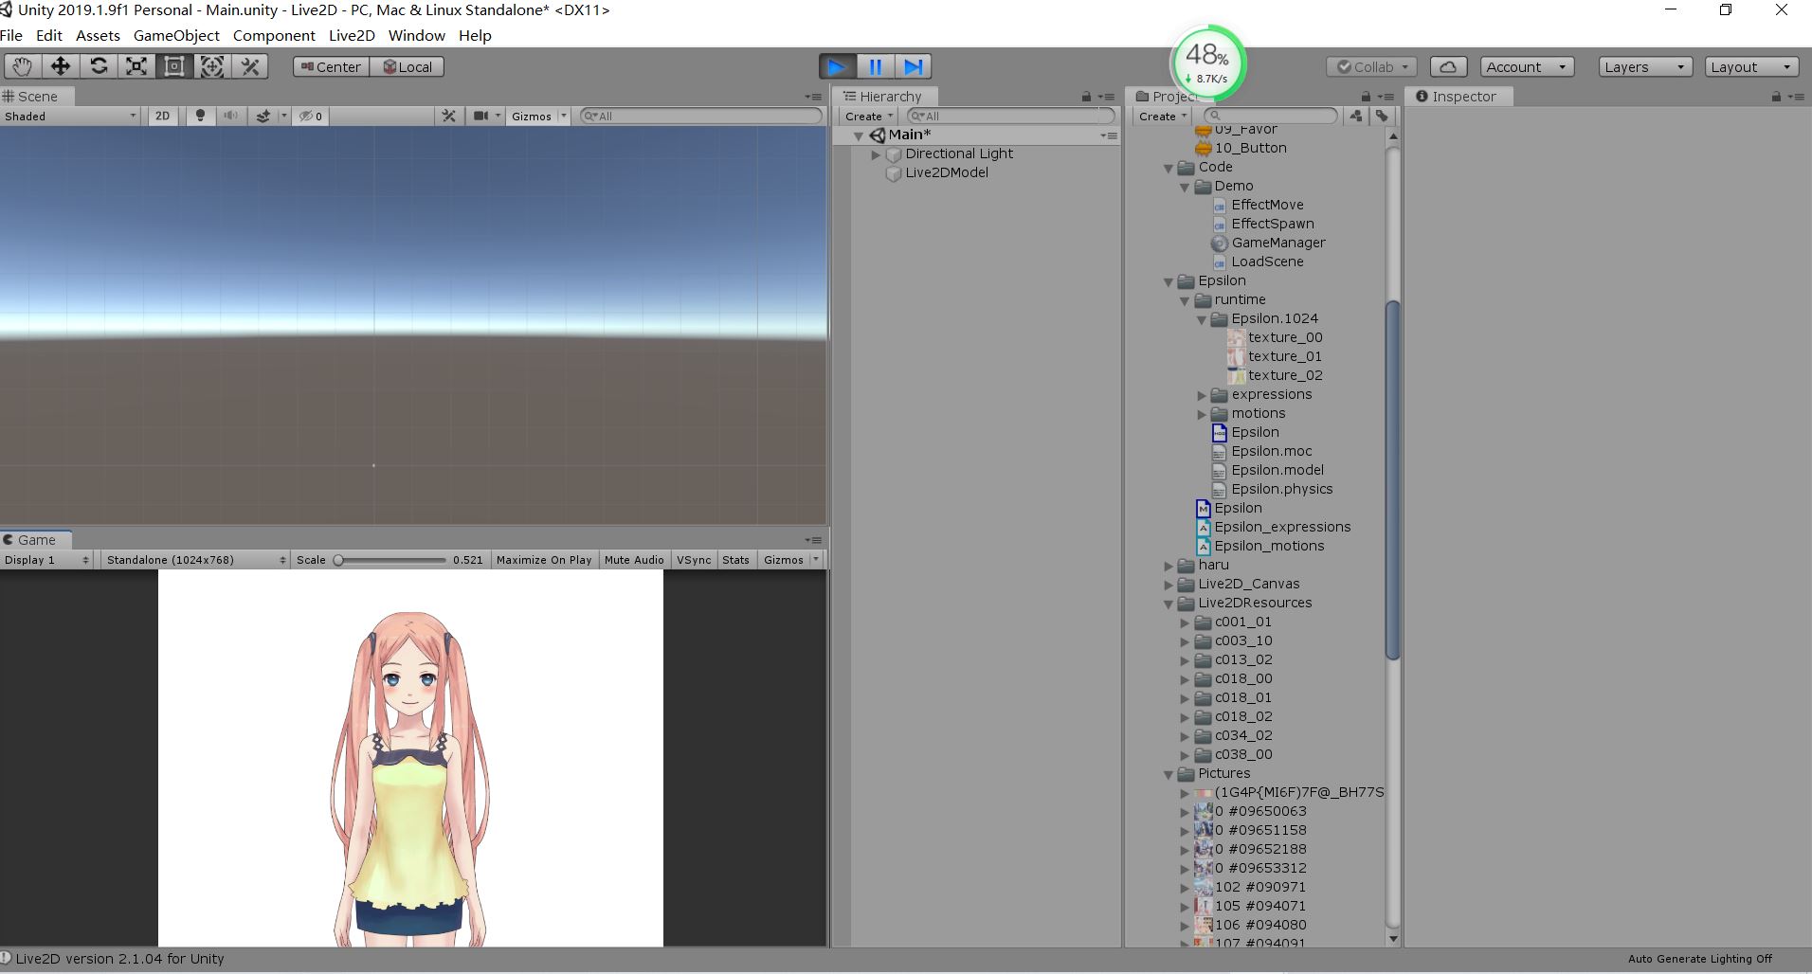The image size is (1812, 974).
Task: Select the Rect Transform tool
Action: (x=173, y=66)
